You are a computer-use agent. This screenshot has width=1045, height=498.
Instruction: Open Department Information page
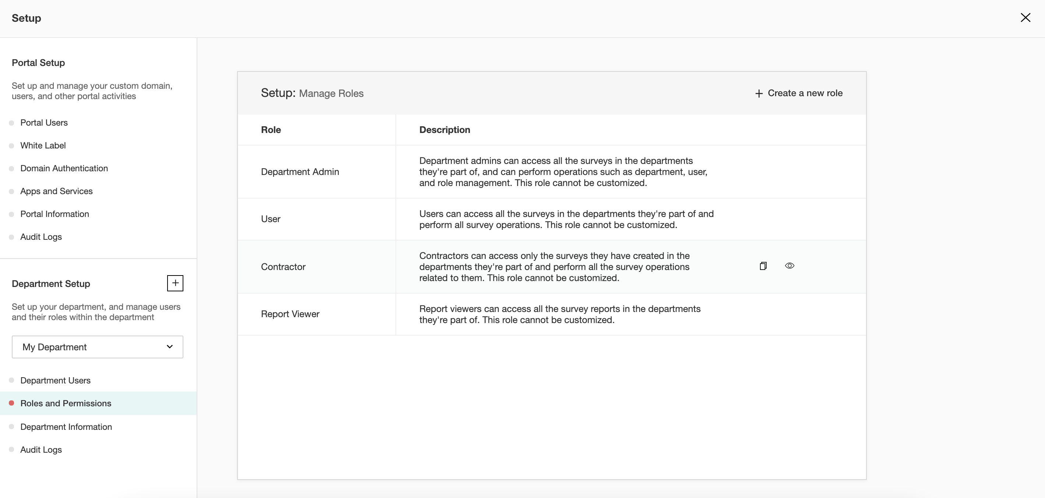coord(66,427)
